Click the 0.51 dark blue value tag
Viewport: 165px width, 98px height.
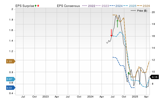pos(11,88)
